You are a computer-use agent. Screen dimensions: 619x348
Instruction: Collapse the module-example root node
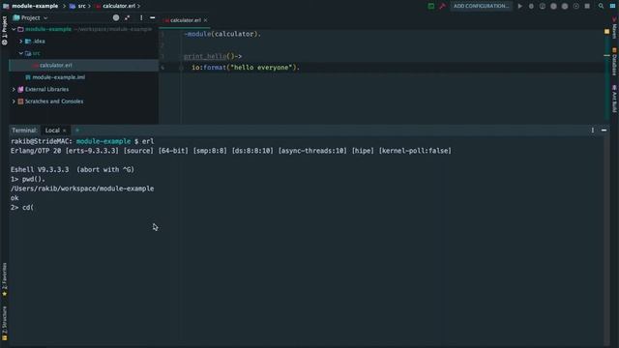tap(14, 29)
